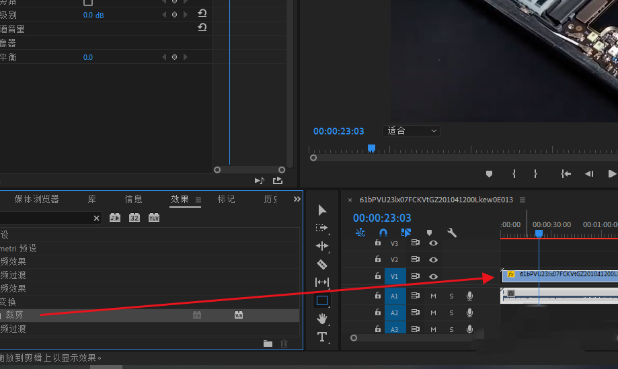Expand the hidden panel tabs overflow chevron
This screenshot has width=618, height=369.
point(297,199)
